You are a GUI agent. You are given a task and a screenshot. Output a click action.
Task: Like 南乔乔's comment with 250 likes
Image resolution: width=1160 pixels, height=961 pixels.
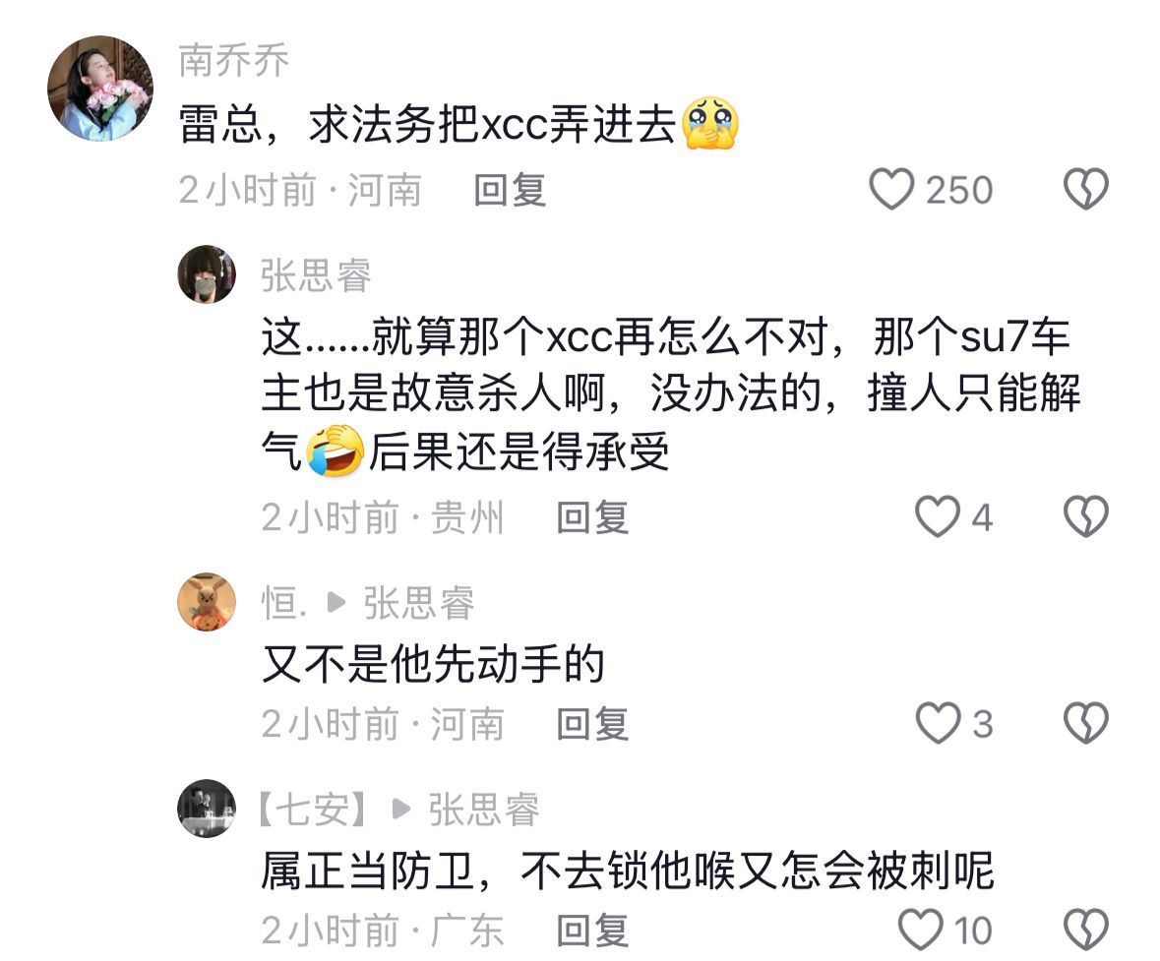pos(890,189)
